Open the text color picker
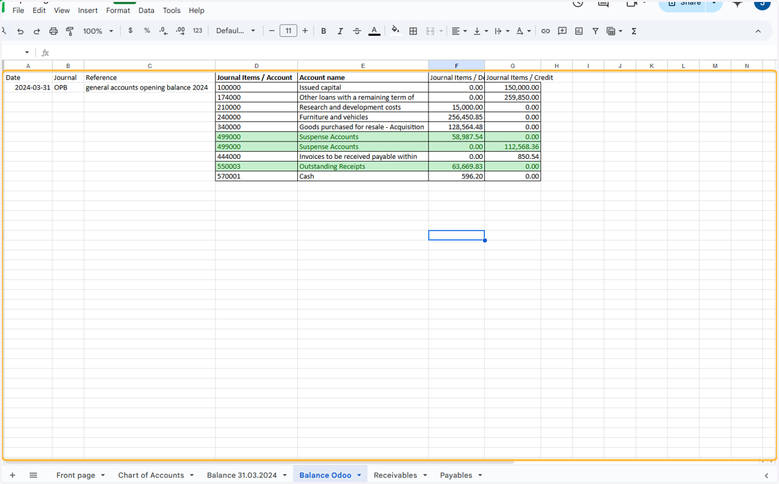This screenshot has width=779, height=484. click(374, 30)
